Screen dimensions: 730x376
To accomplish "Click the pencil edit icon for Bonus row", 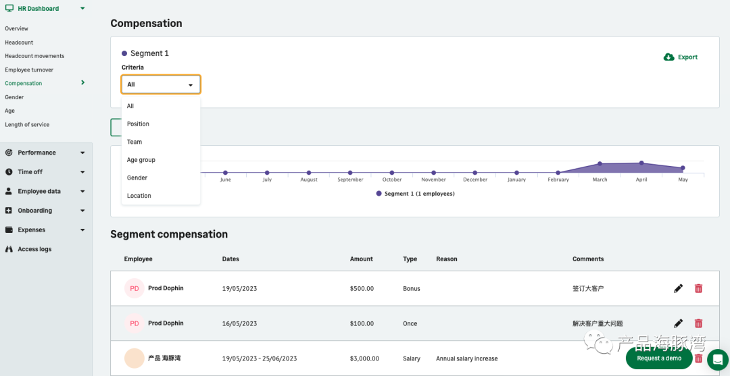I will (x=678, y=288).
